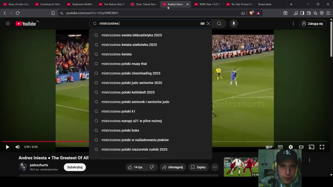The width and height of the screenshot is (333, 187).
Task: Go back with the browser back arrow
Action: [x=5, y=13]
